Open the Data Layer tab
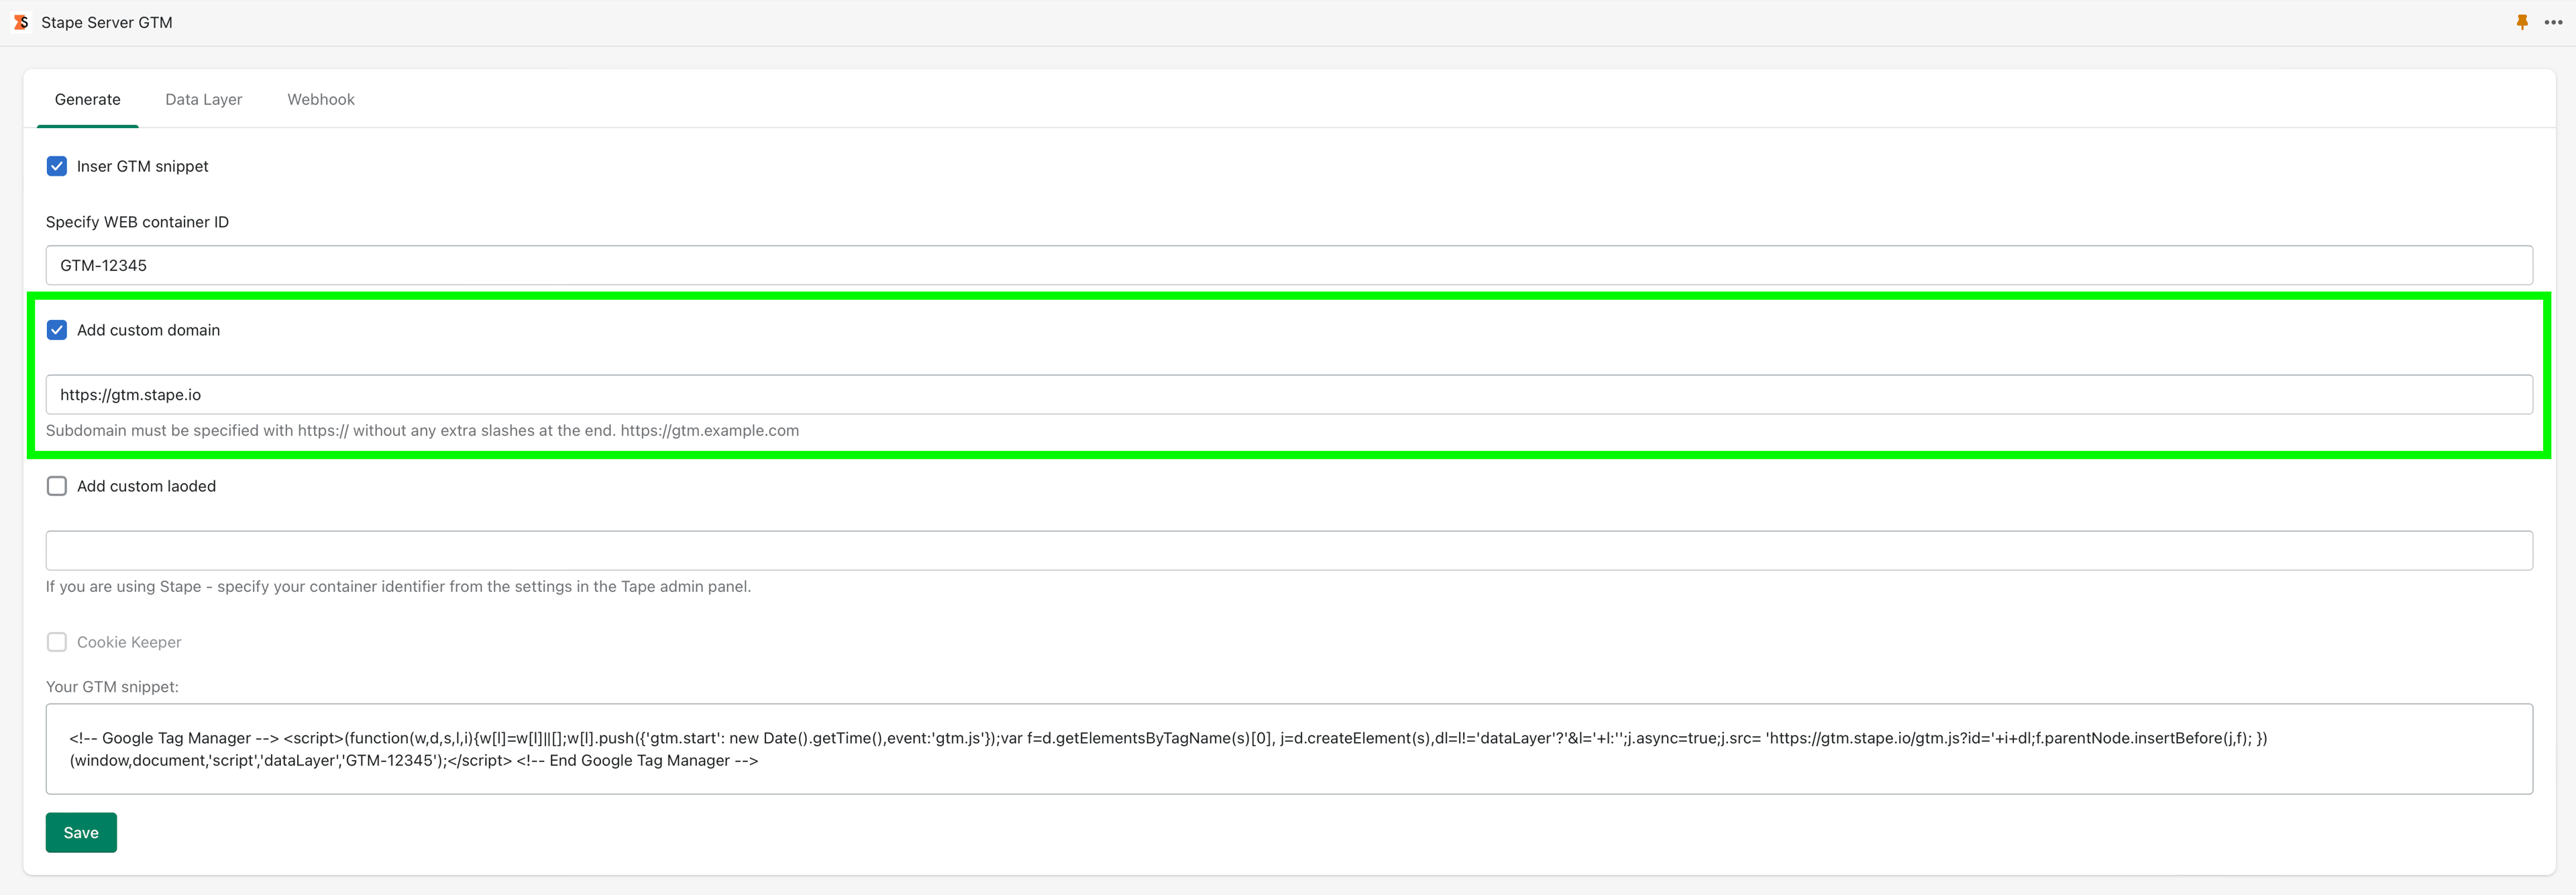Viewport: 2576px width, 895px height. 204,99
